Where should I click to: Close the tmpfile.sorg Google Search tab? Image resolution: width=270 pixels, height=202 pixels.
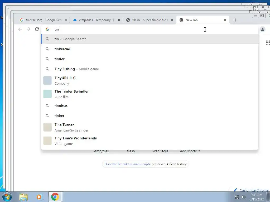tap(66, 20)
